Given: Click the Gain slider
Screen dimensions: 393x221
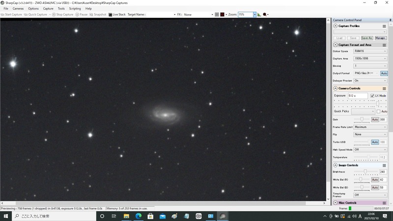Looking at the screenshot, I should pyautogui.click(x=362, y=120).
